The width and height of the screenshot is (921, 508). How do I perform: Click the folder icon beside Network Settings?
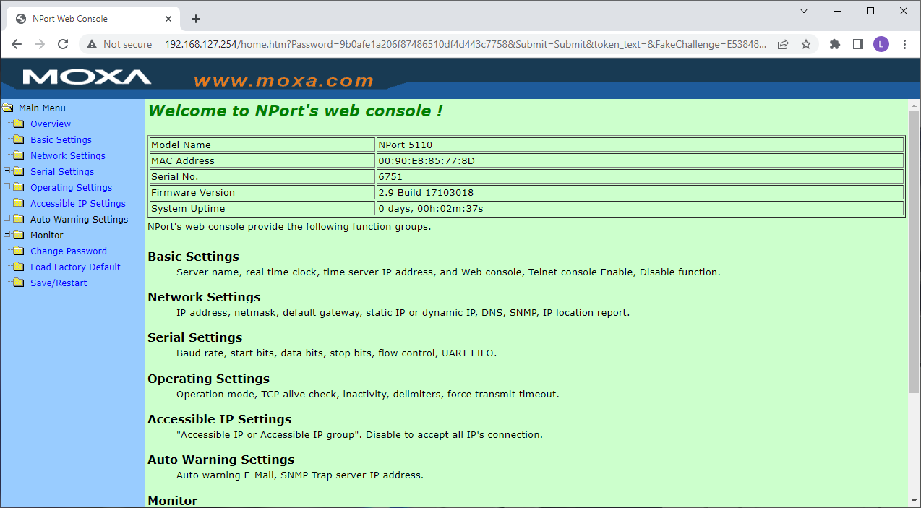point(19,156)
